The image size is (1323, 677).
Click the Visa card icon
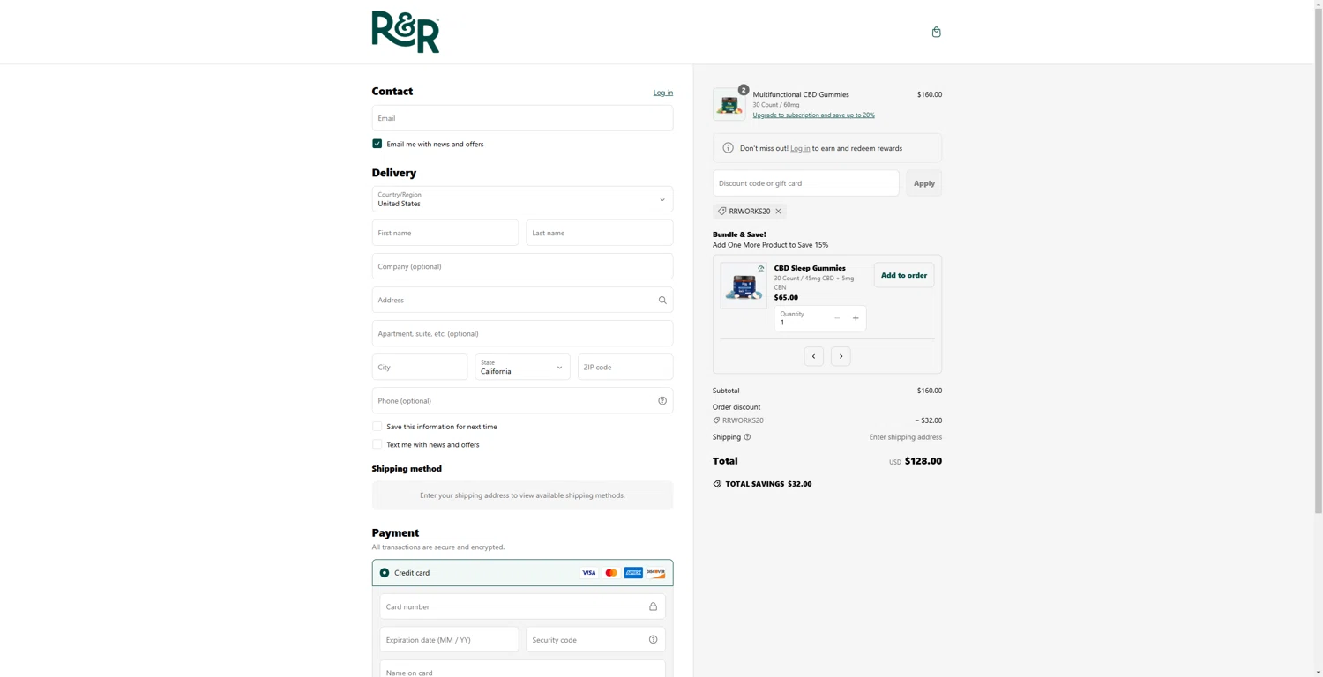588,573
